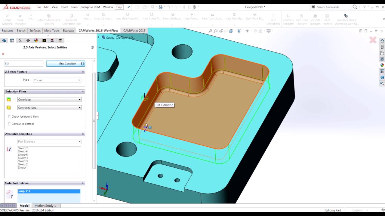The height and width of the screenshot is (216, 385).
Task: Open the SOLIDWORKS Resources home icon
Action: click(x=382, y=41)
